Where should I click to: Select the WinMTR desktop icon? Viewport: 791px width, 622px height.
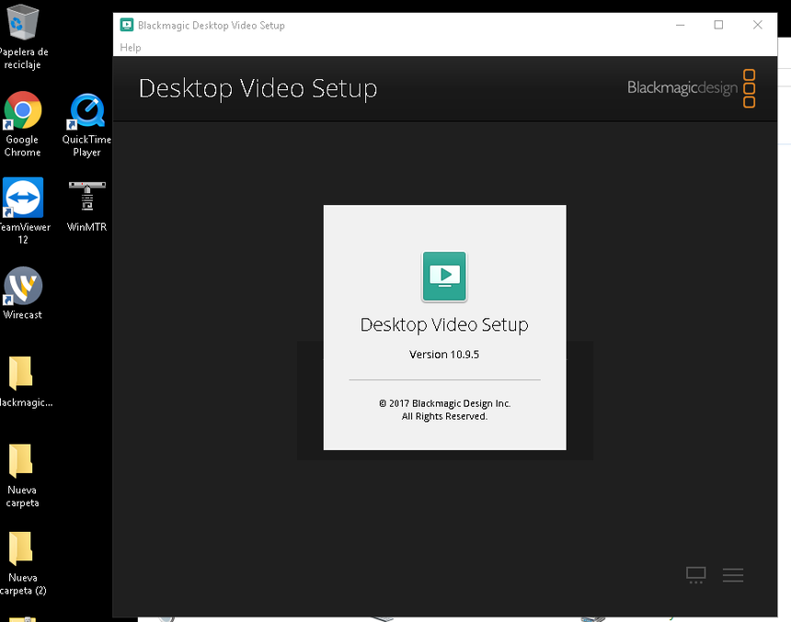pyautogui.click(x=86, y=206)
